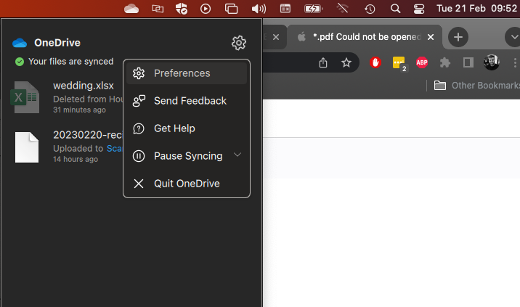Open the Other Bookmarks folder
The height and width of the screenshot is (307, 520).
tap(477, 85)
